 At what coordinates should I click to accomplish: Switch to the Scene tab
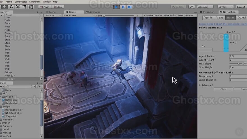click(x=51, y=12)
